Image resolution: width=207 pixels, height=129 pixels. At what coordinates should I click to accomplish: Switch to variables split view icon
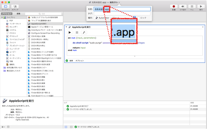71,127
